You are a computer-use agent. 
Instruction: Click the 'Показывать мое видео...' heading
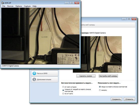pos(109,83)
